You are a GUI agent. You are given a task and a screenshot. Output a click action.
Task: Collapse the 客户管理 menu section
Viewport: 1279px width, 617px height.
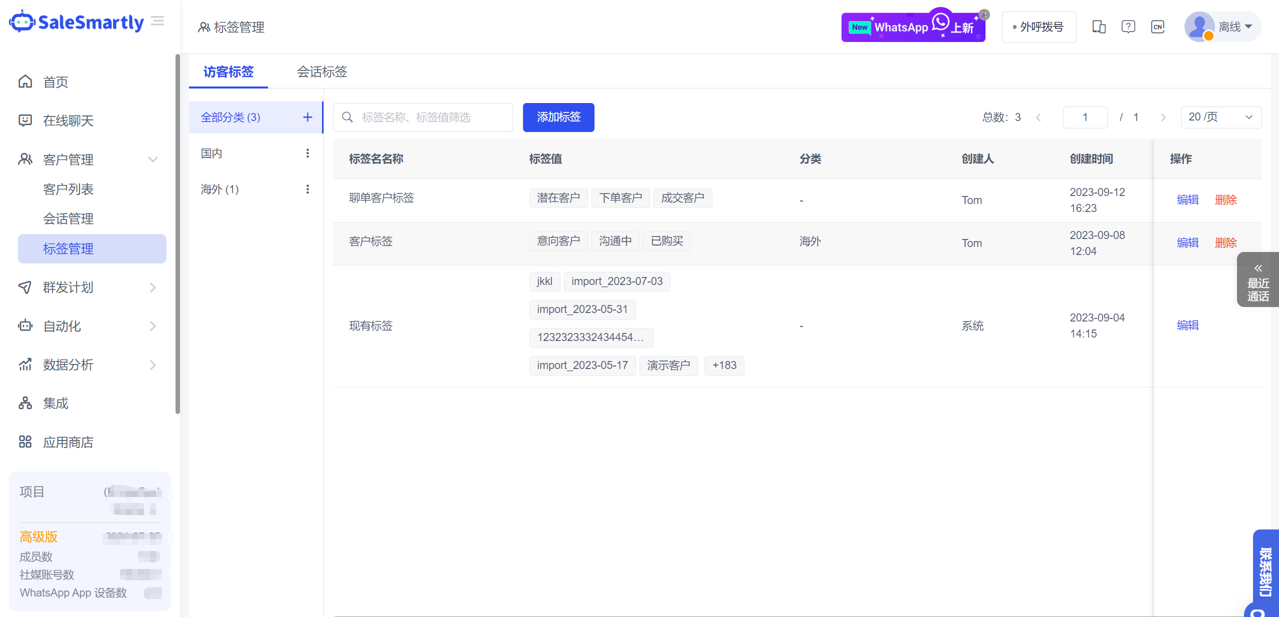(x=152, y=159)
